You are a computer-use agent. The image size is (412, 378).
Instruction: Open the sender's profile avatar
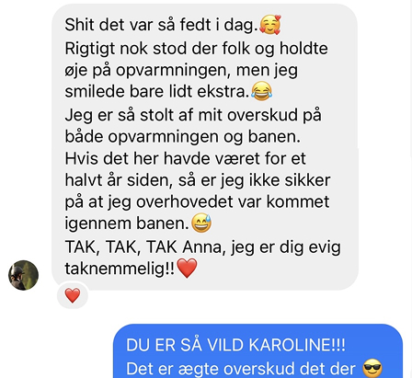click(x=23, y=275)
